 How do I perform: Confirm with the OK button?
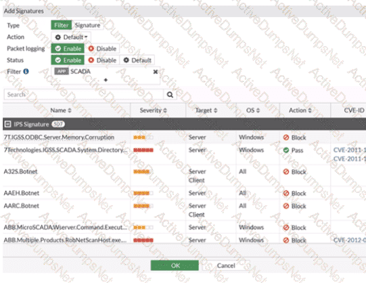175,265
